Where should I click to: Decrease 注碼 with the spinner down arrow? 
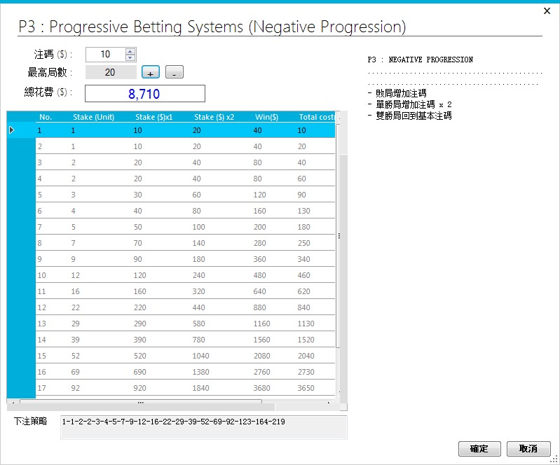130,57
